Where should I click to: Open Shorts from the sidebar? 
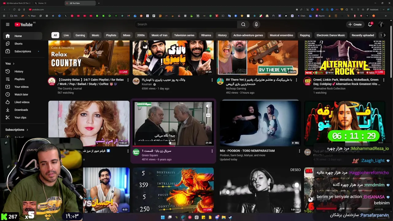pos(23,44)
